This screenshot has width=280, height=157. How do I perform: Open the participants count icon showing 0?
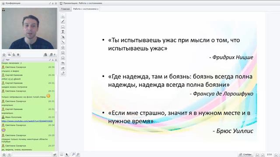(52, 55)
